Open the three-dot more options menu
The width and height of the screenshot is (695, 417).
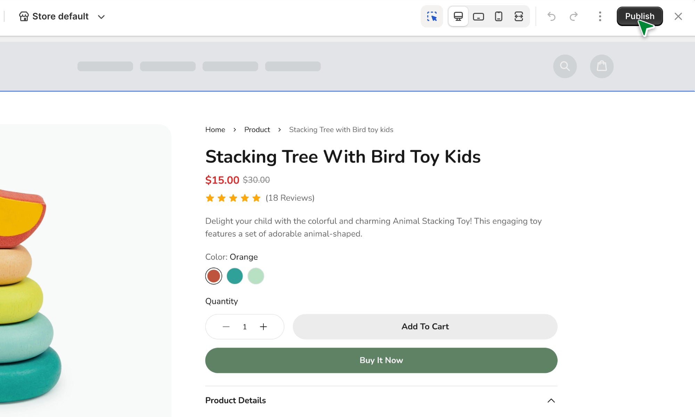[600, 16]
